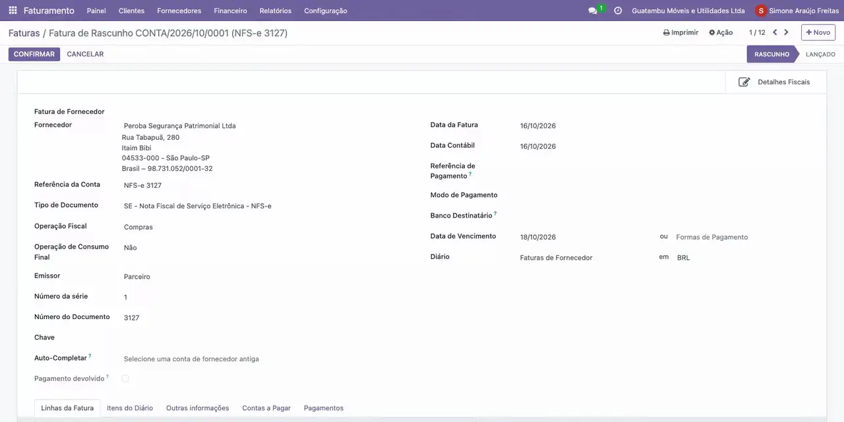Switch company Guatambu Móveis e Utilidades Ltda
This screenshot has height=422, width=844.
[x=688, y=11]
